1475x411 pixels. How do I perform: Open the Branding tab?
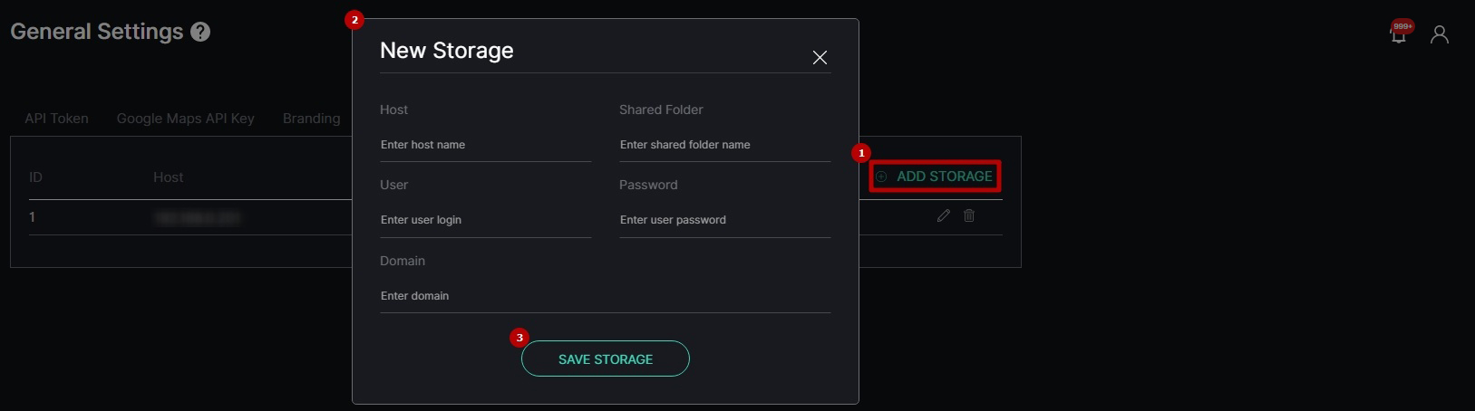point(312,119)
